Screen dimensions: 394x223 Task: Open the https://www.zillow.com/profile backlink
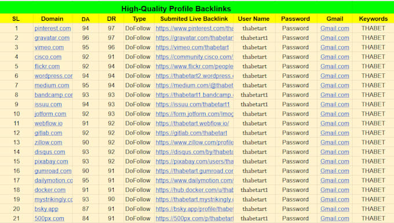pos(195,143)
